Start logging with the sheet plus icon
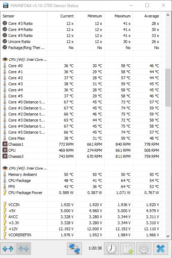 click(127, 249)
